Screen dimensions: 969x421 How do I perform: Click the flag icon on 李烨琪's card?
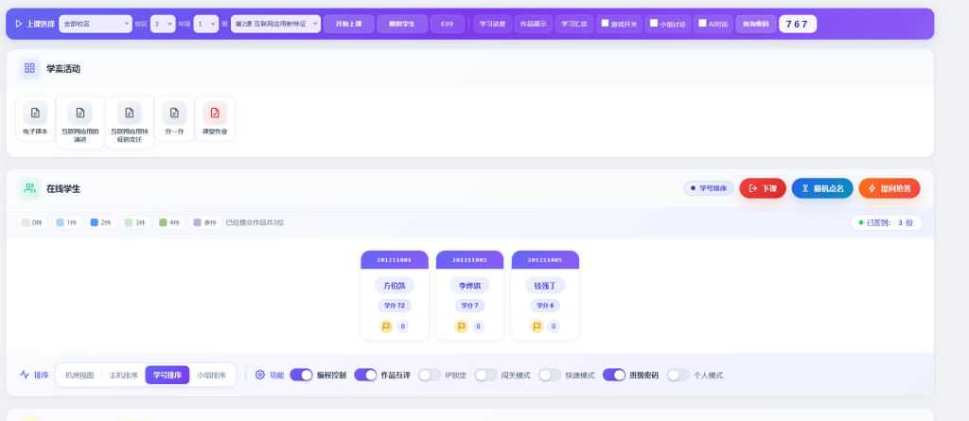pos(462,326)
